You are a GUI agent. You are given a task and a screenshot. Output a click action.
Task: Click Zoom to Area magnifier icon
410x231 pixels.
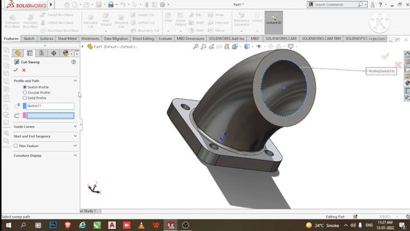(204, 47)
